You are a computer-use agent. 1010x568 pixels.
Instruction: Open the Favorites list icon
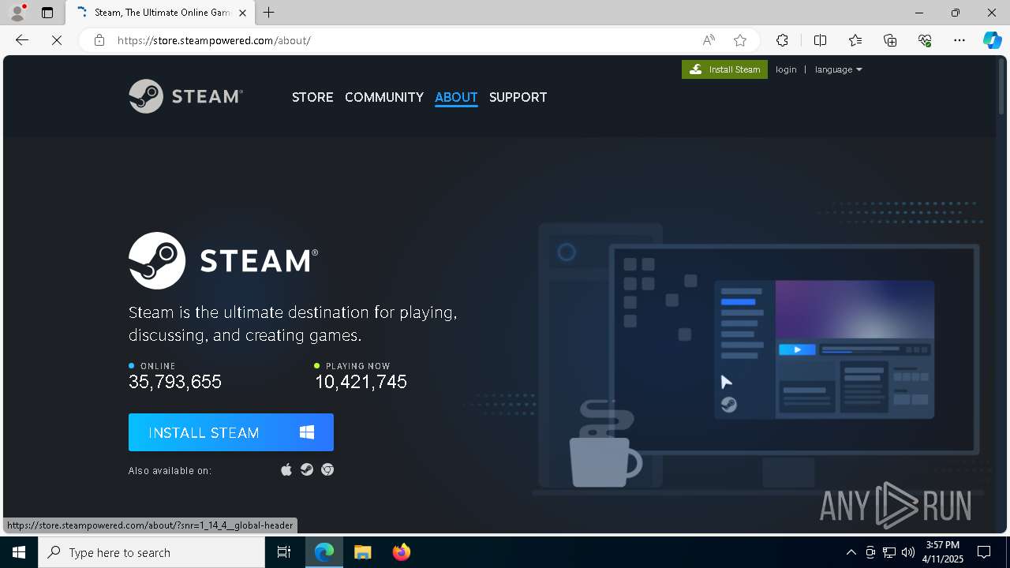(855, 40)
